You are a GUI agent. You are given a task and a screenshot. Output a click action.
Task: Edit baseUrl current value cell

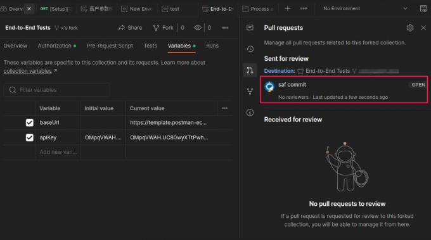(x=179, y=123)
